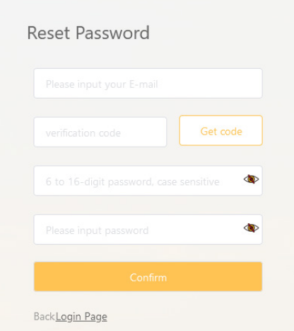Place cursor in the E-mail address box
The image size is (294, 331).
(x=148, y=84)
